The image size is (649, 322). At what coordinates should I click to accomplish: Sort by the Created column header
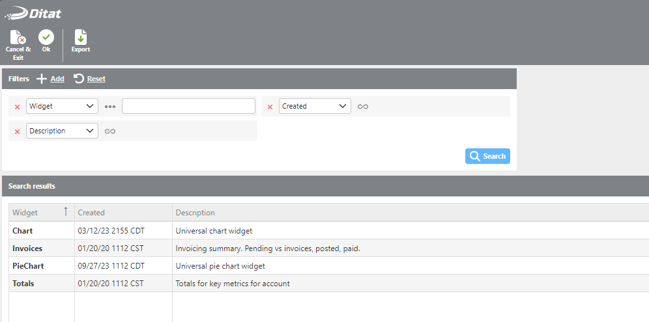pyautogui.click(x=91, y=213)
